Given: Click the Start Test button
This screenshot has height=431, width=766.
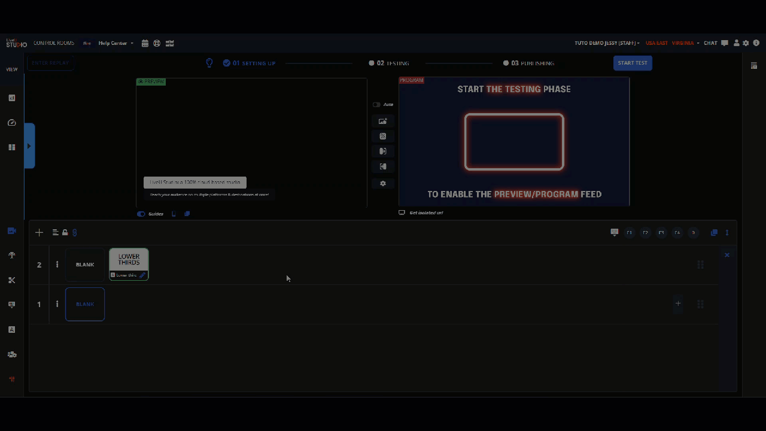Looking at the screenshot, I should click(633, 63).
